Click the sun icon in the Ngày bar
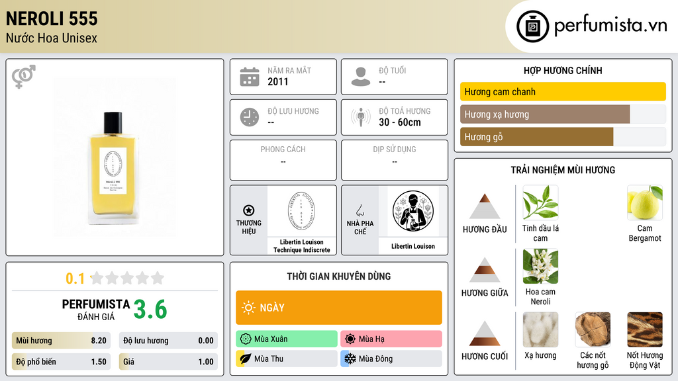This screenshot has width=678, height=381. click(248, 308)
